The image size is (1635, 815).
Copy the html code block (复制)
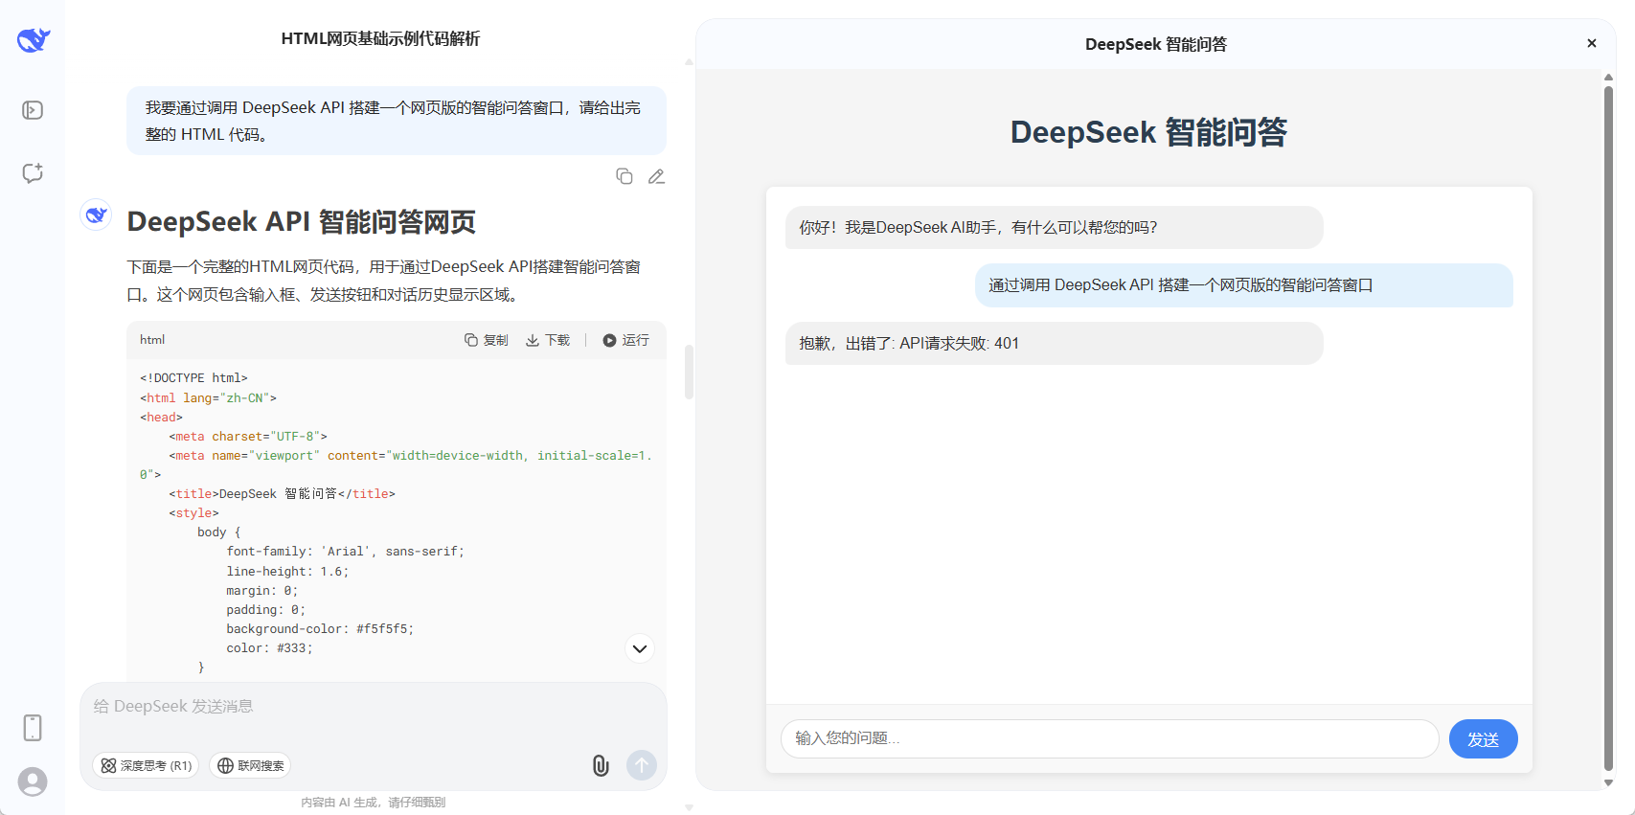click(x=487, y=340)
